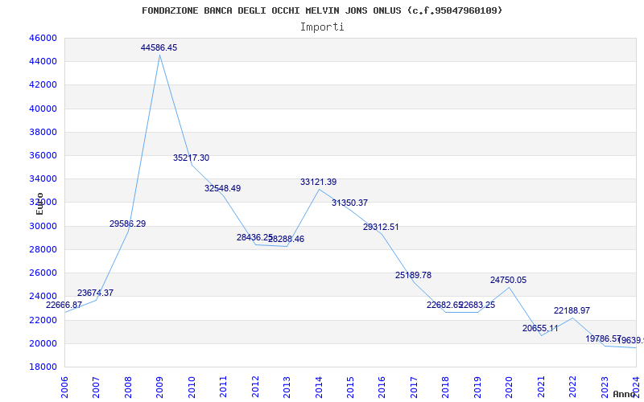Screen dimensions: 644x402
Task: Click the x-axis year 2016
Action: pyautogui.click(x=382, y=387)
